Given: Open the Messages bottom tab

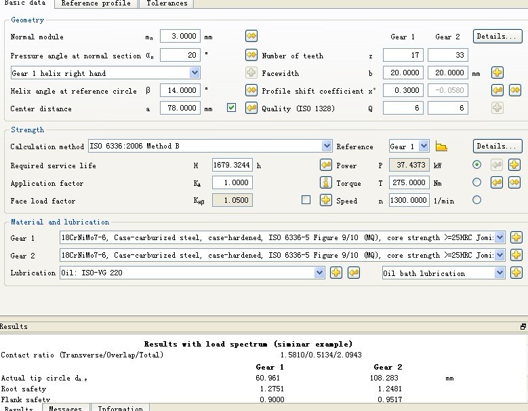Looking at the screenshot, I should (x=65, y=408).
